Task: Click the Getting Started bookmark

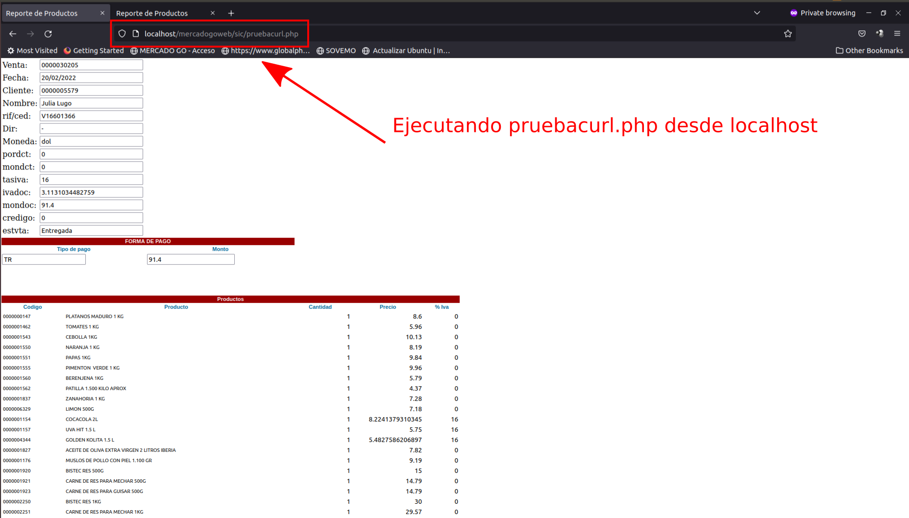Action: (94, 50)
